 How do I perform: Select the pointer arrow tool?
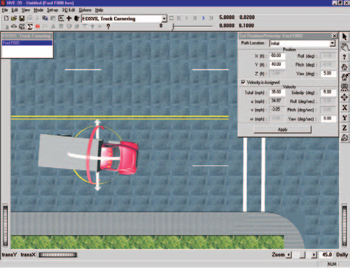tap(345, 37)
